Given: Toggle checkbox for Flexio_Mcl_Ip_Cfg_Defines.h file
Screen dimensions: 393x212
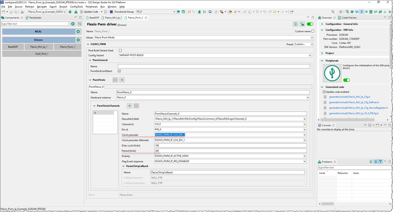Looking at the screenshot, I should coord(325,102).
